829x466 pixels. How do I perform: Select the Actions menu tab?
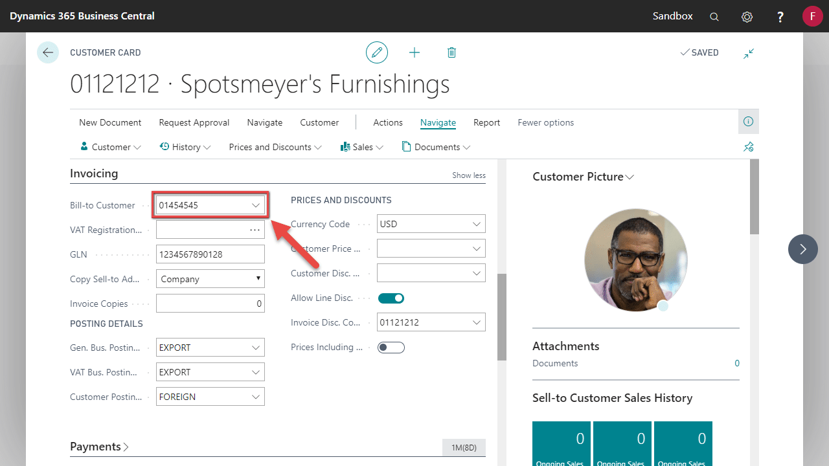click(388, 122)
